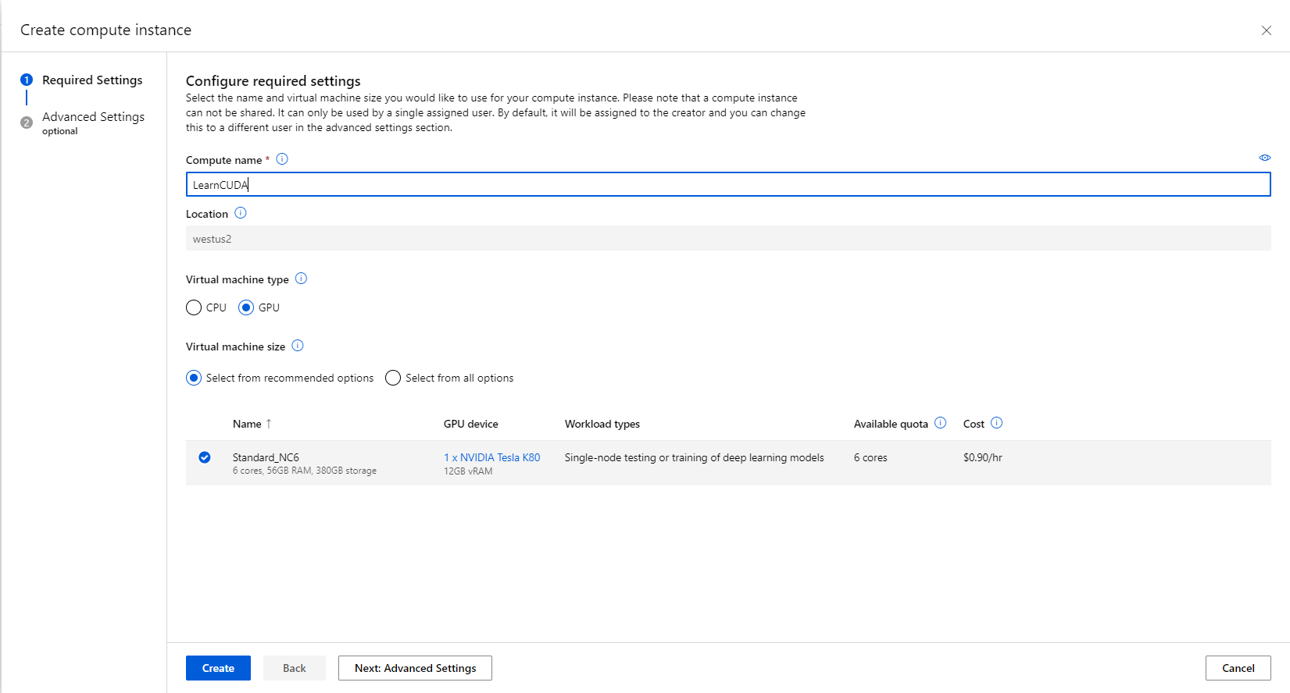The height and width of the screenshot is (693, 1290).
Task: Click the eye preview icon above name field
Action: 1264,158
